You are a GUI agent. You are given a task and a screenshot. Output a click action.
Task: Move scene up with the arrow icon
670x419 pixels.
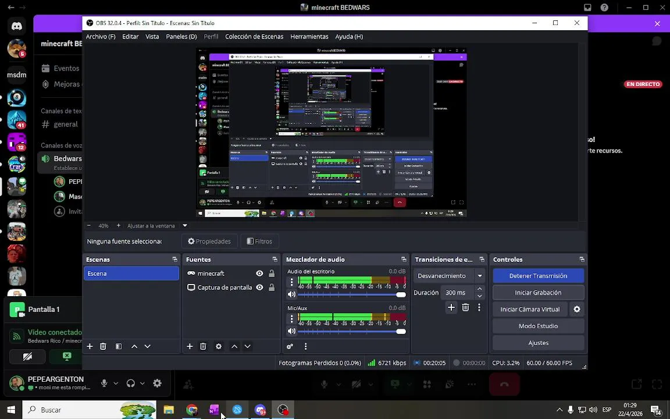point(134,346)
